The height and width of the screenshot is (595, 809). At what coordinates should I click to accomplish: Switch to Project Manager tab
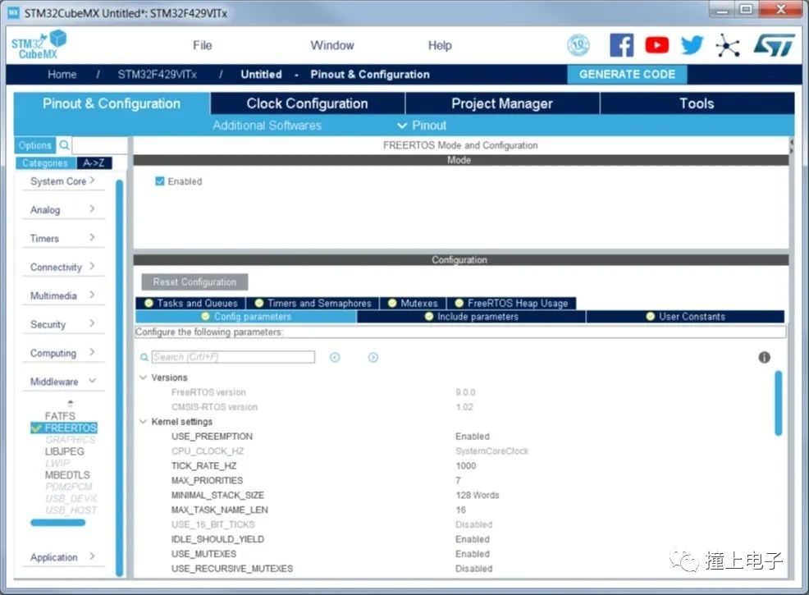coord(502,103)
